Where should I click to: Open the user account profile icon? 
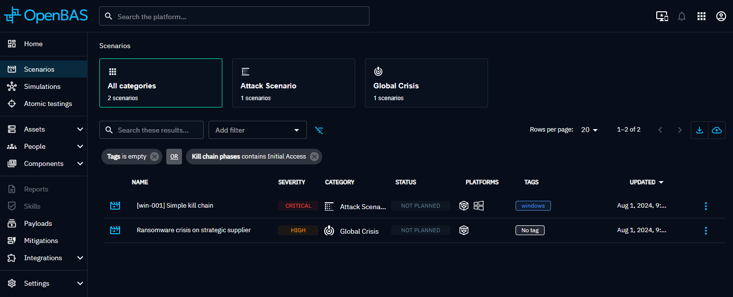point(721,16)
